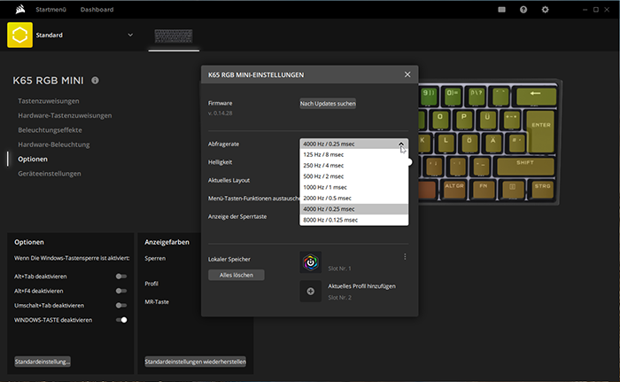The image size is (620, 382).
Task: Go to Geräteeinstellungen section
Action: [50, 174]
